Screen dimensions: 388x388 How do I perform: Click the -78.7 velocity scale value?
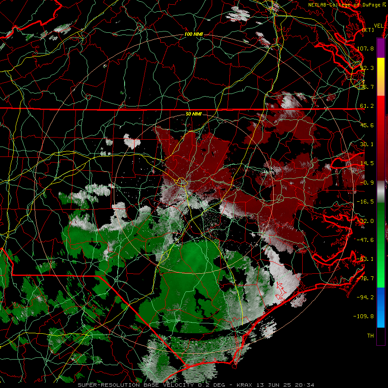pyautogui.click(x=365, y=278)
